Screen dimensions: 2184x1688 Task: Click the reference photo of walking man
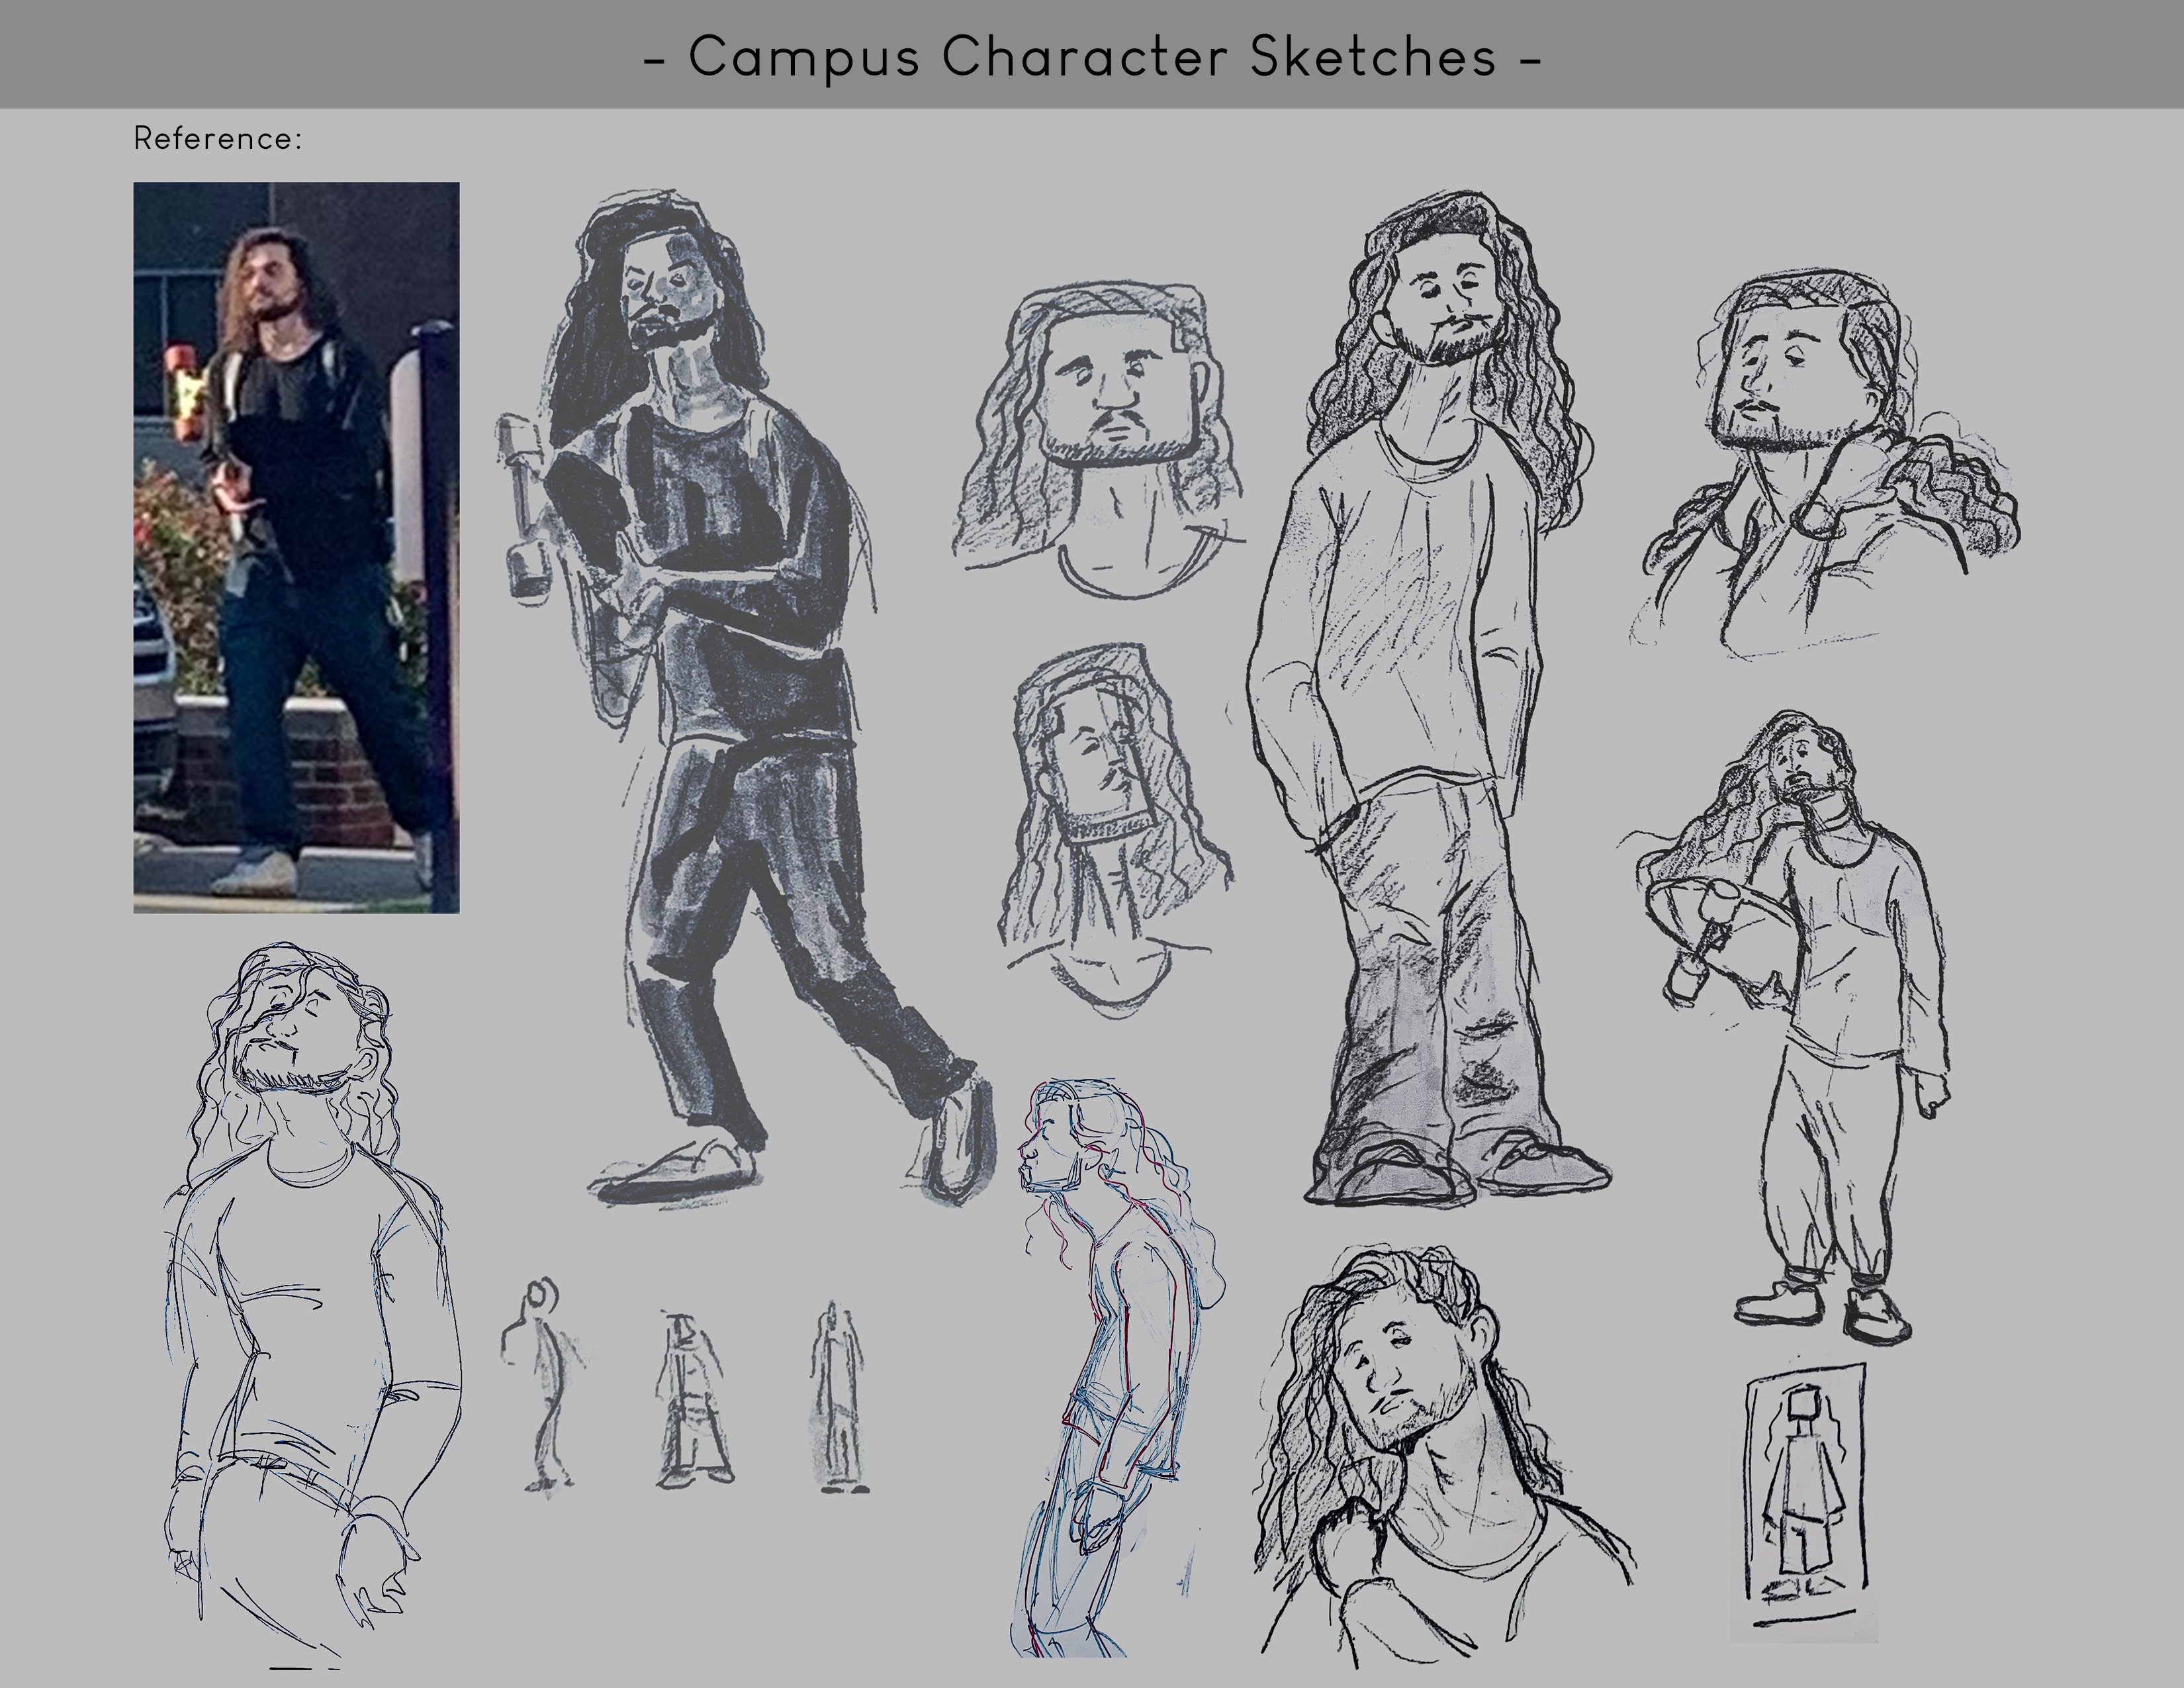(296, 547)
